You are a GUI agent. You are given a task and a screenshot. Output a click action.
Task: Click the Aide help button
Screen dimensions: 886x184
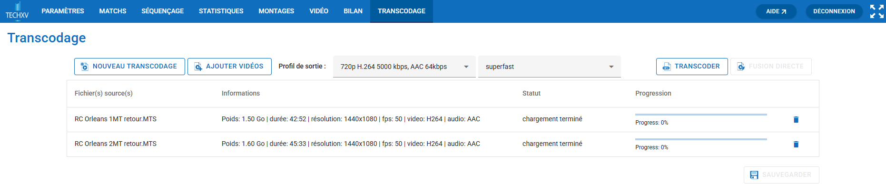776,11
